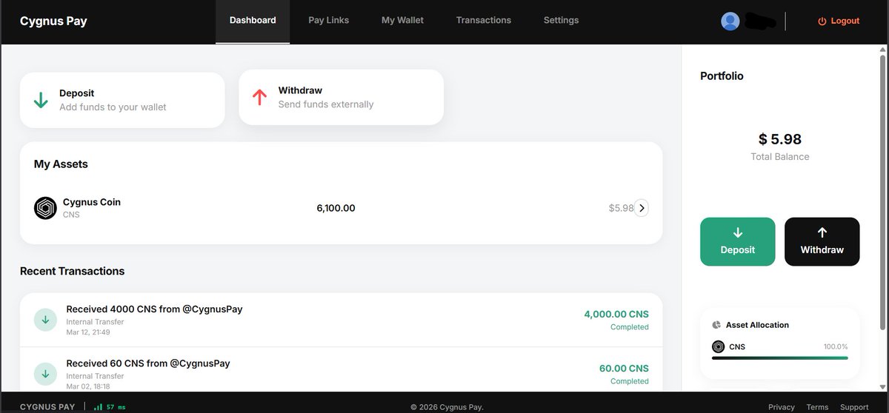Screen dimensions: 889x413
Task: Open the Withdraw card 'Send funds externally'
Action: click(341, 97)
